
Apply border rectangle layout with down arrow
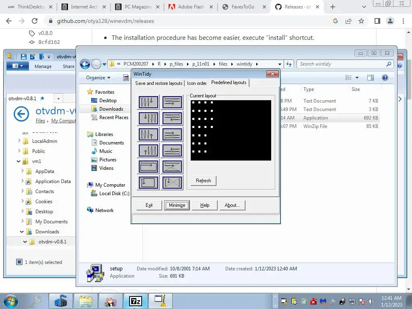(148, 183)
